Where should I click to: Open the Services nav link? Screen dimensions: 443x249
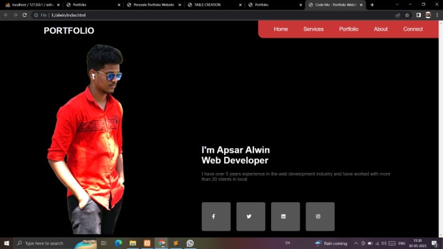click(x=313, y=29)
